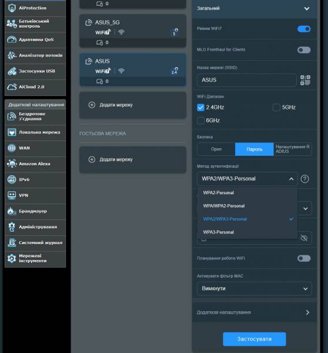Switch security to Пароль tab

255,149
